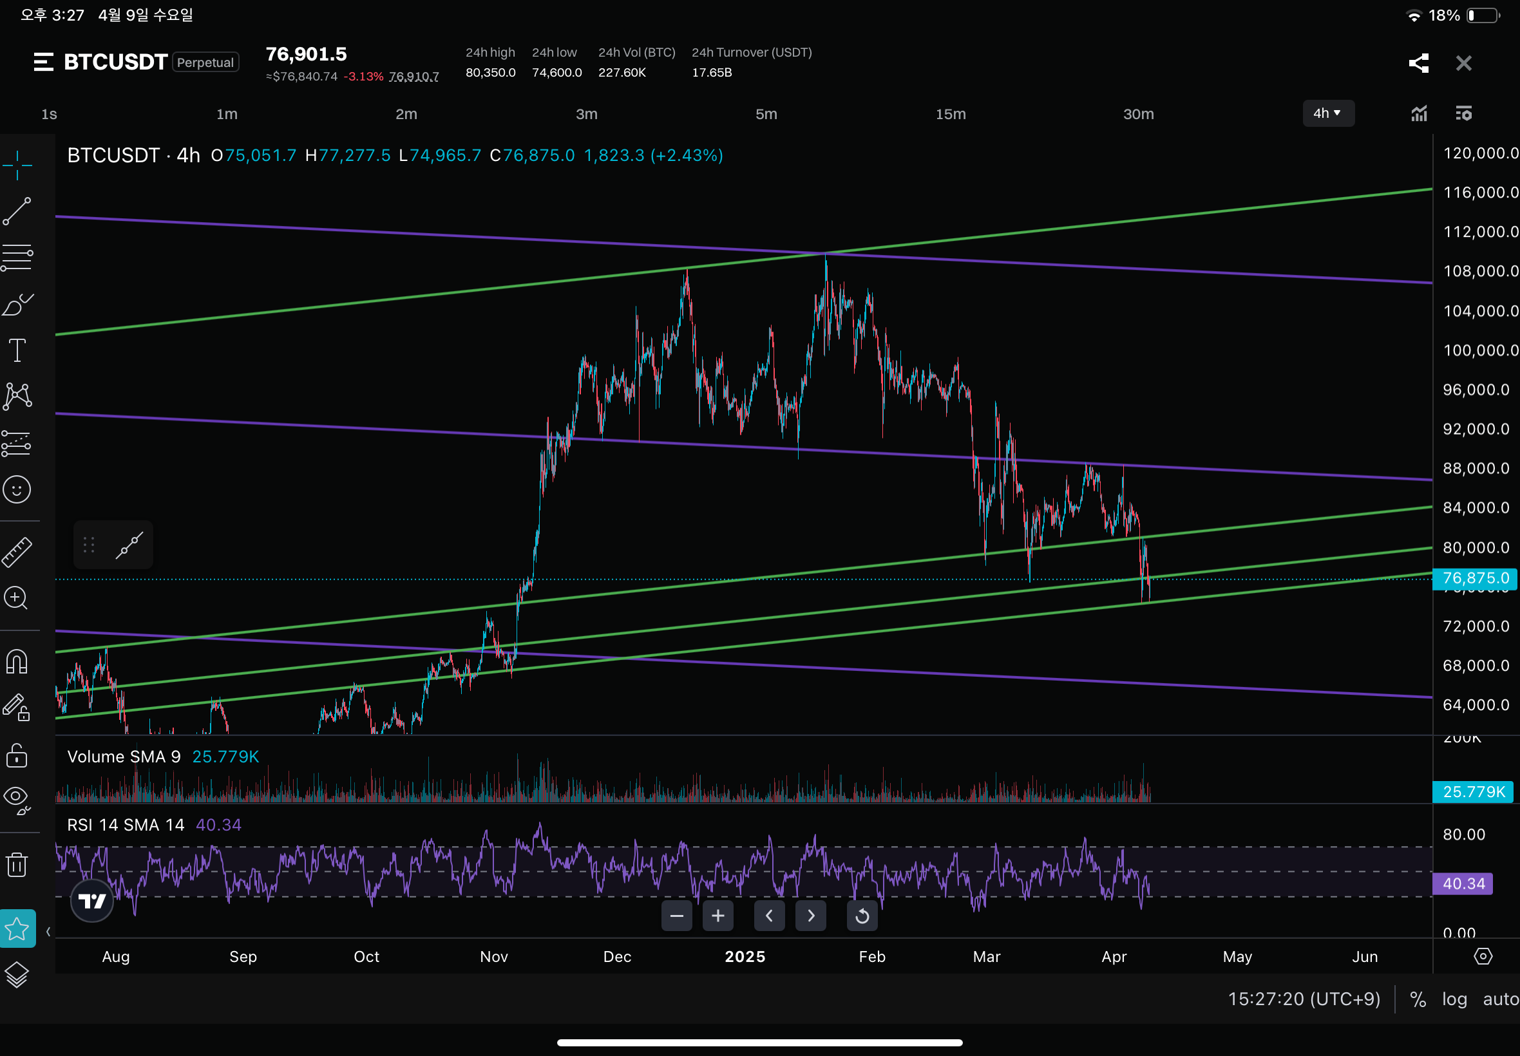The image size is (1520, 1056).
Task: Open the indicators chart icon
Action: [x=1419, y=114]
